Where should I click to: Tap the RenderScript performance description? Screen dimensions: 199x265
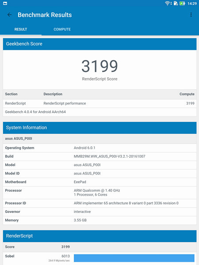click(65, 103)
